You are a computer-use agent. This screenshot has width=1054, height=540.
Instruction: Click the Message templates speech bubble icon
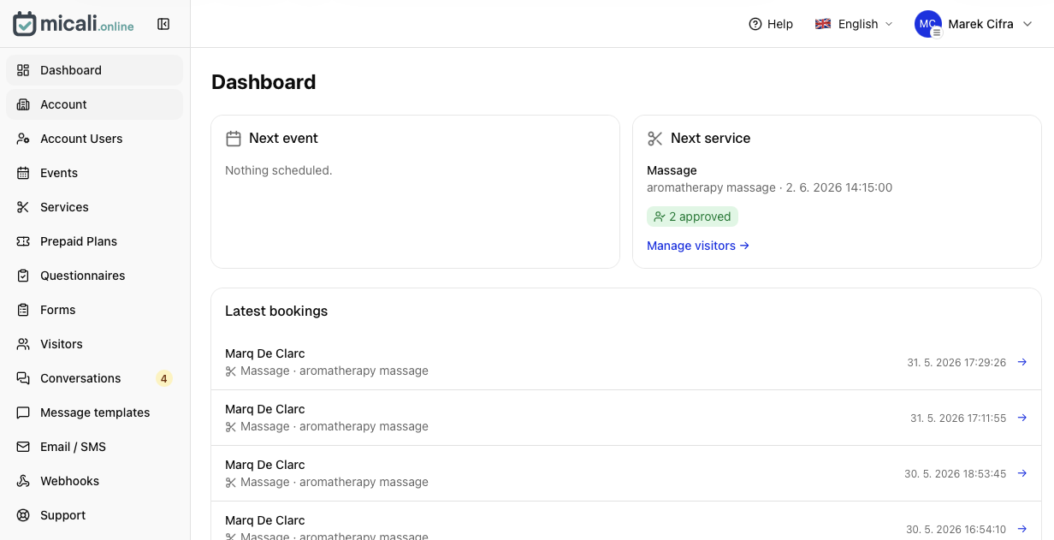tap(23, 412)
